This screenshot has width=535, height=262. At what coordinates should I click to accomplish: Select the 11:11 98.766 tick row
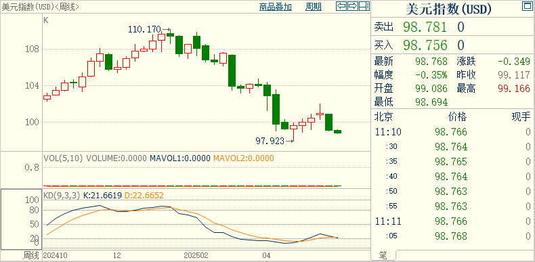click(x=452, y=221)
